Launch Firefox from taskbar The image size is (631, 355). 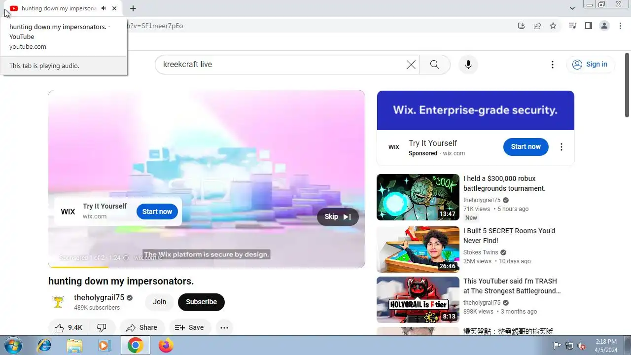(x=166, y=346)
